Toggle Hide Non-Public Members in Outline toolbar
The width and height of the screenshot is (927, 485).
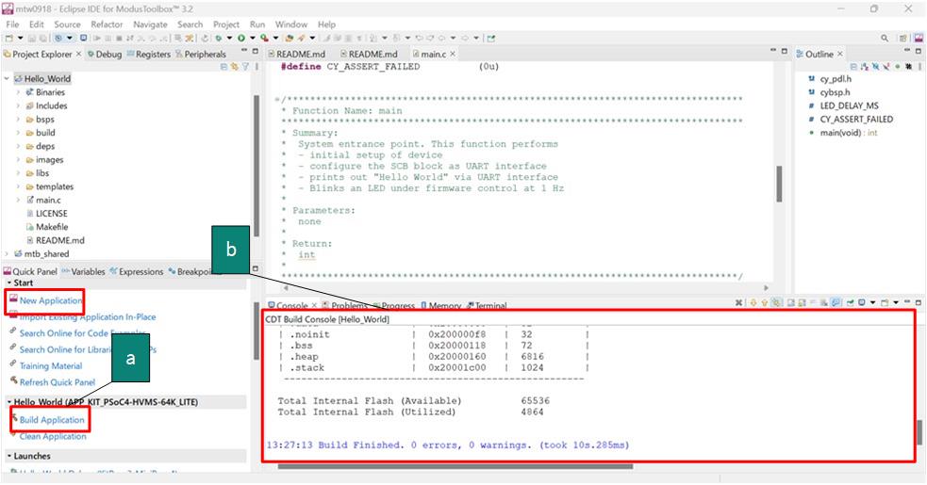[898, 67]
